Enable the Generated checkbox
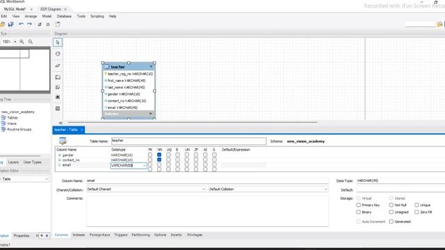445x250 pixels. pyautogui.click(x=391, y=222)
